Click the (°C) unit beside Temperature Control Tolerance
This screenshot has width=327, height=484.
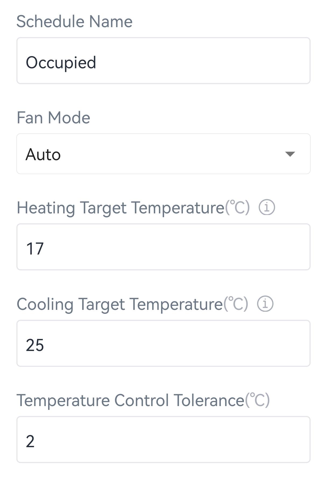click(257, 400)
